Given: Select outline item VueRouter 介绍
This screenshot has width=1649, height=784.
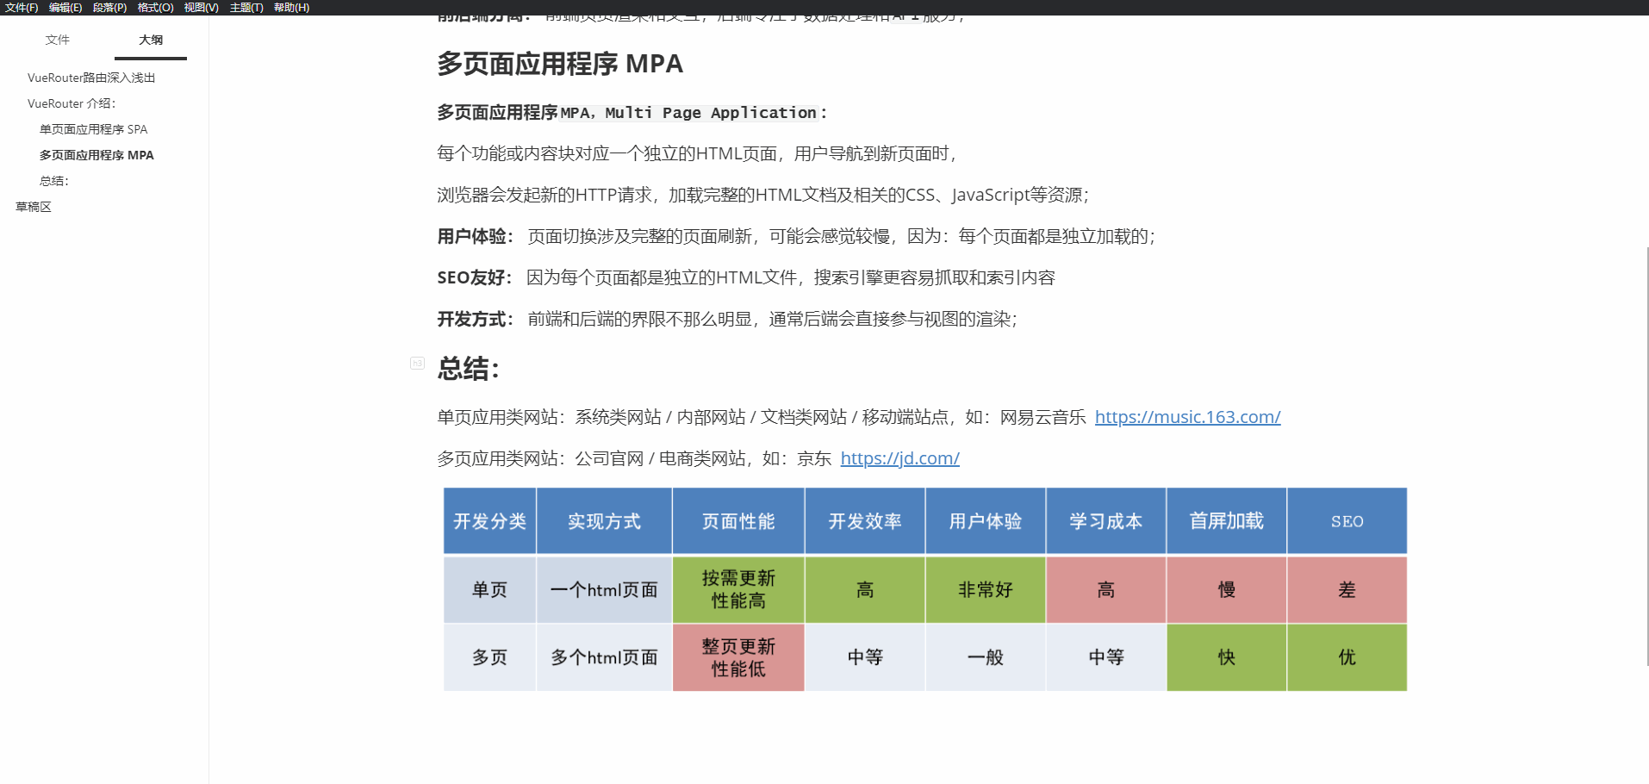Looking at the screenshot, I should click(70, 103).
